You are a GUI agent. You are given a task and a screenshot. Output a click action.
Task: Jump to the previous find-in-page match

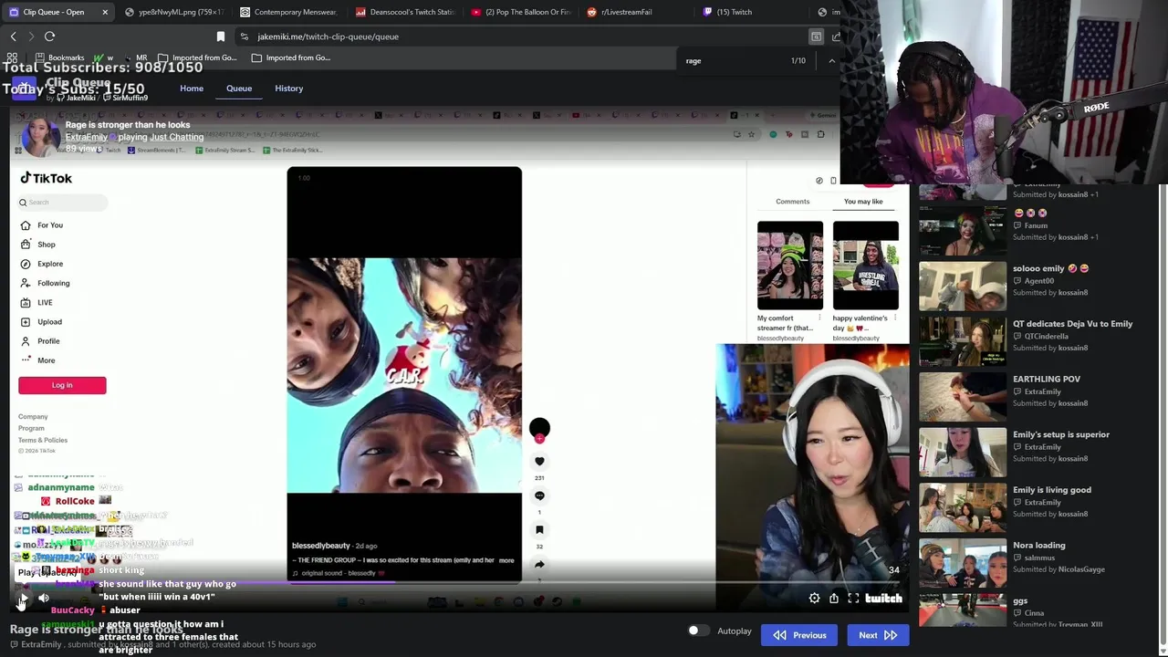[x=831, y=60]
